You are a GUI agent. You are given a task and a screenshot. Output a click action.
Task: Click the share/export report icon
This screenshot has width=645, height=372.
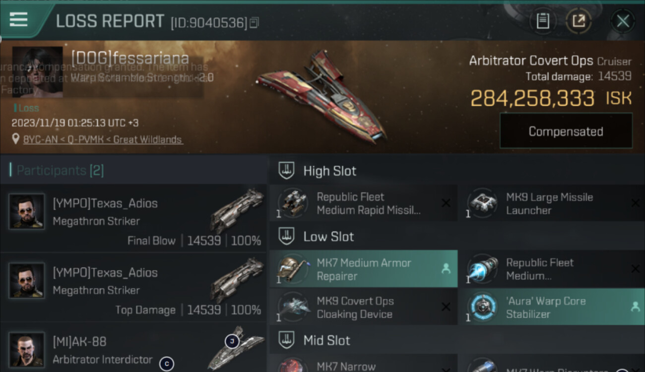click(x=579, y=21)
